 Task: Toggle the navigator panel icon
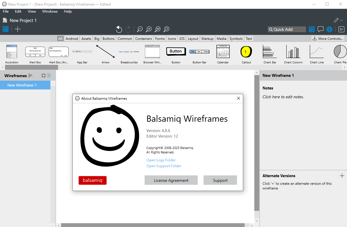6,29
